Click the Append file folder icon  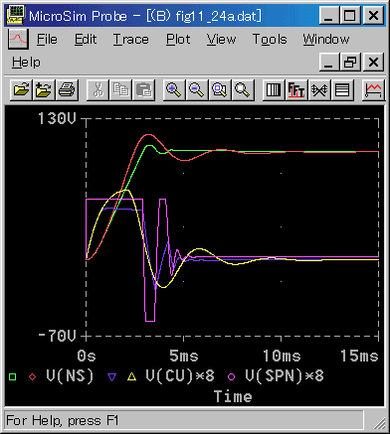44,89
